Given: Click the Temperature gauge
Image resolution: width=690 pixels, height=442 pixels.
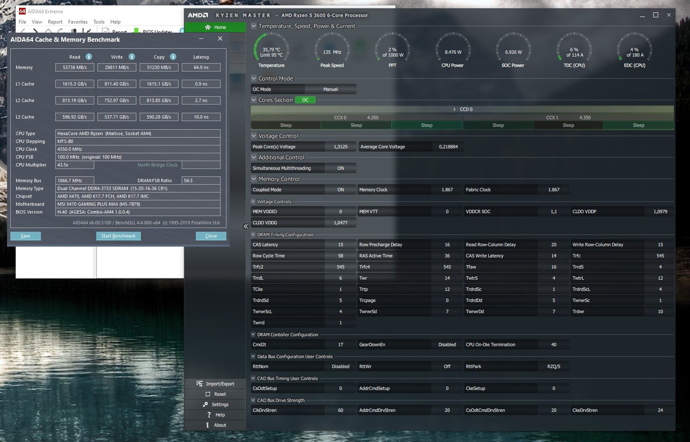Looking at the screenshot, I should 271,50.
